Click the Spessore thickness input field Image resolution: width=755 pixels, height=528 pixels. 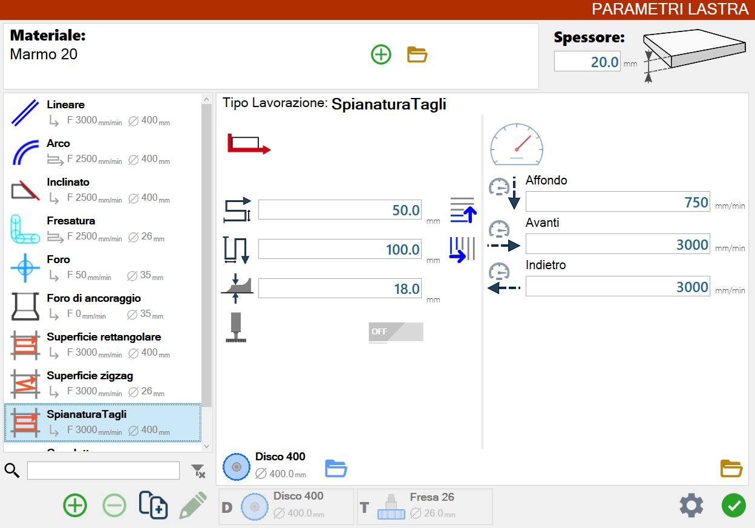(x=587, y=61)
